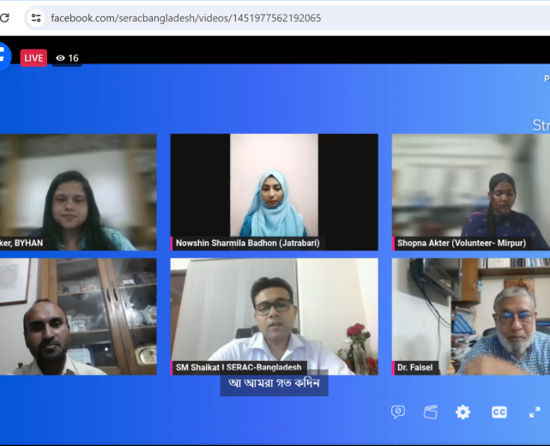This screenshot has height=446, width=550.
Task: Click the name label 'Nowshin Sharmila Badhon (Jatrabari)'
Action: [x=248, y=243]
